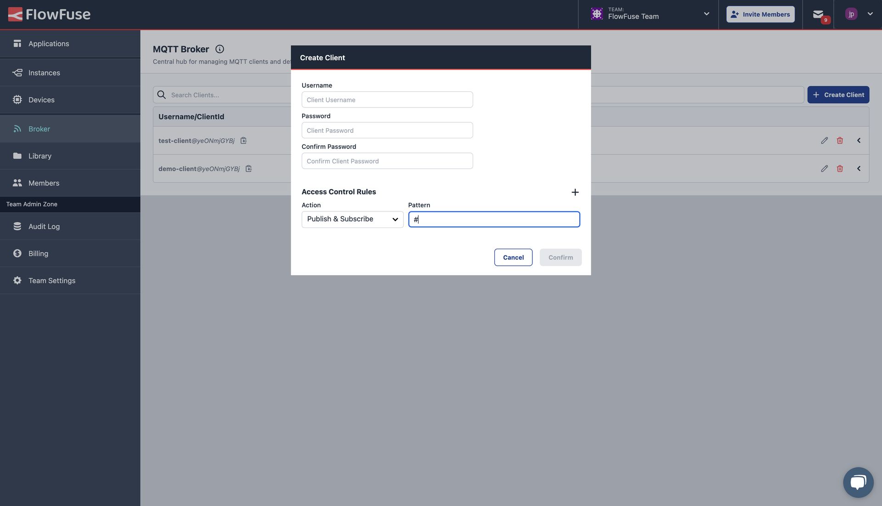Open the MQTT Broker info tooltip

tap(220, 49)
